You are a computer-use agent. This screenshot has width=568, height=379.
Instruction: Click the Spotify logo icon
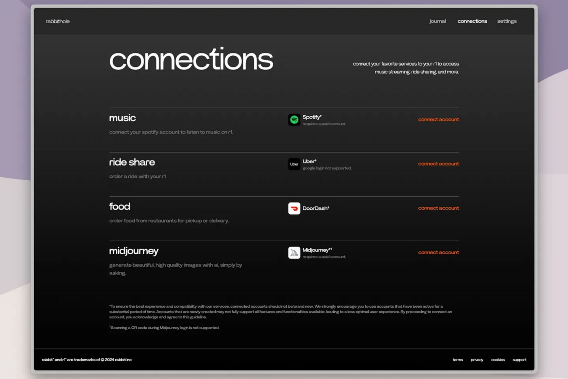(x=294, y=120)
